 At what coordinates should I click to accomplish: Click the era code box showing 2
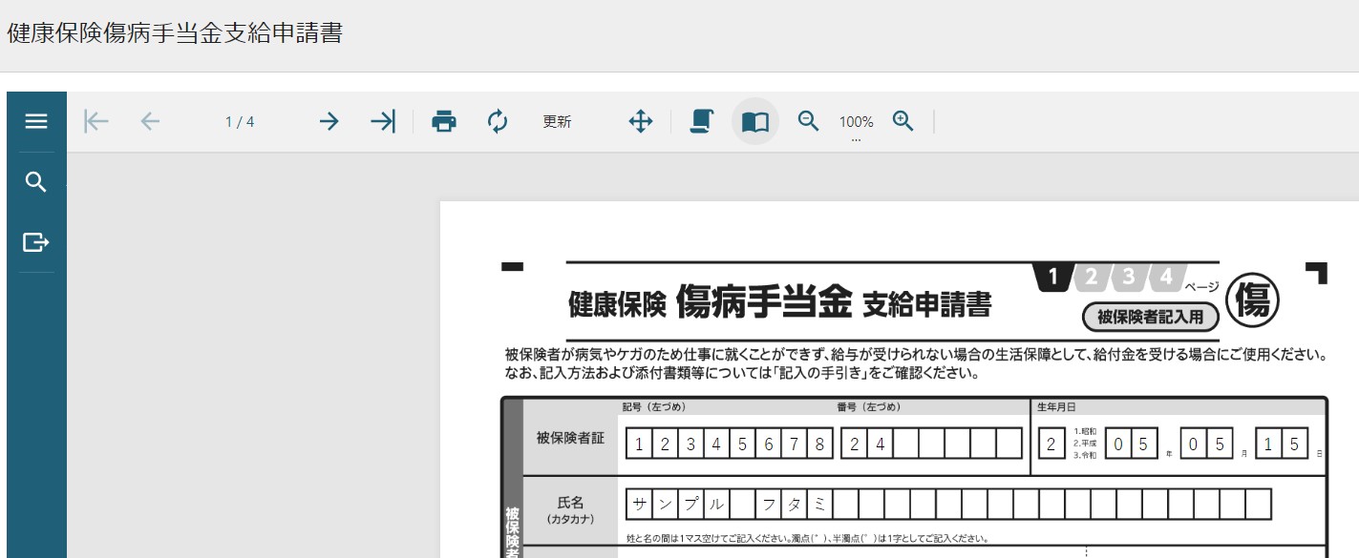1051,444
